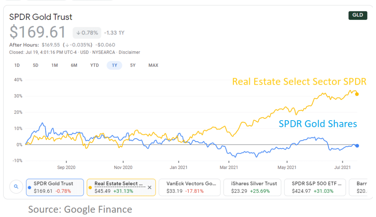Click the blue endpoint marker on chart
This screenshot has width=376, height=217.
pyautogui.click(x=357, y=146)
